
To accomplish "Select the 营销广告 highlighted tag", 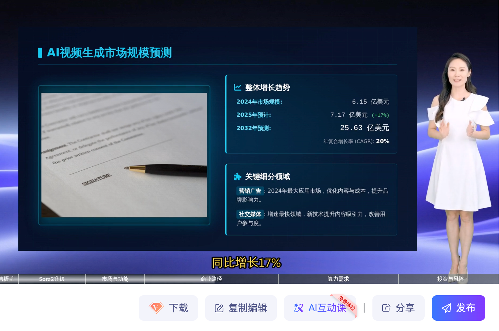I will click(x=250, y=191).
